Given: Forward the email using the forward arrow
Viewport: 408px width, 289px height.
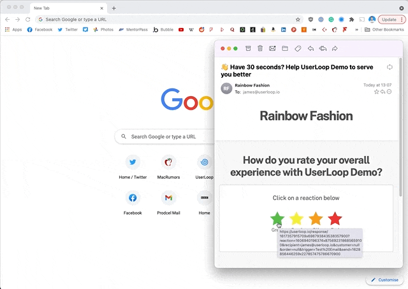Looking at the screenshot, I should (x=335, y=48).
